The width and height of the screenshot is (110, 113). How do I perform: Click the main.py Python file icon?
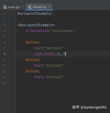(x=5, y=7)
